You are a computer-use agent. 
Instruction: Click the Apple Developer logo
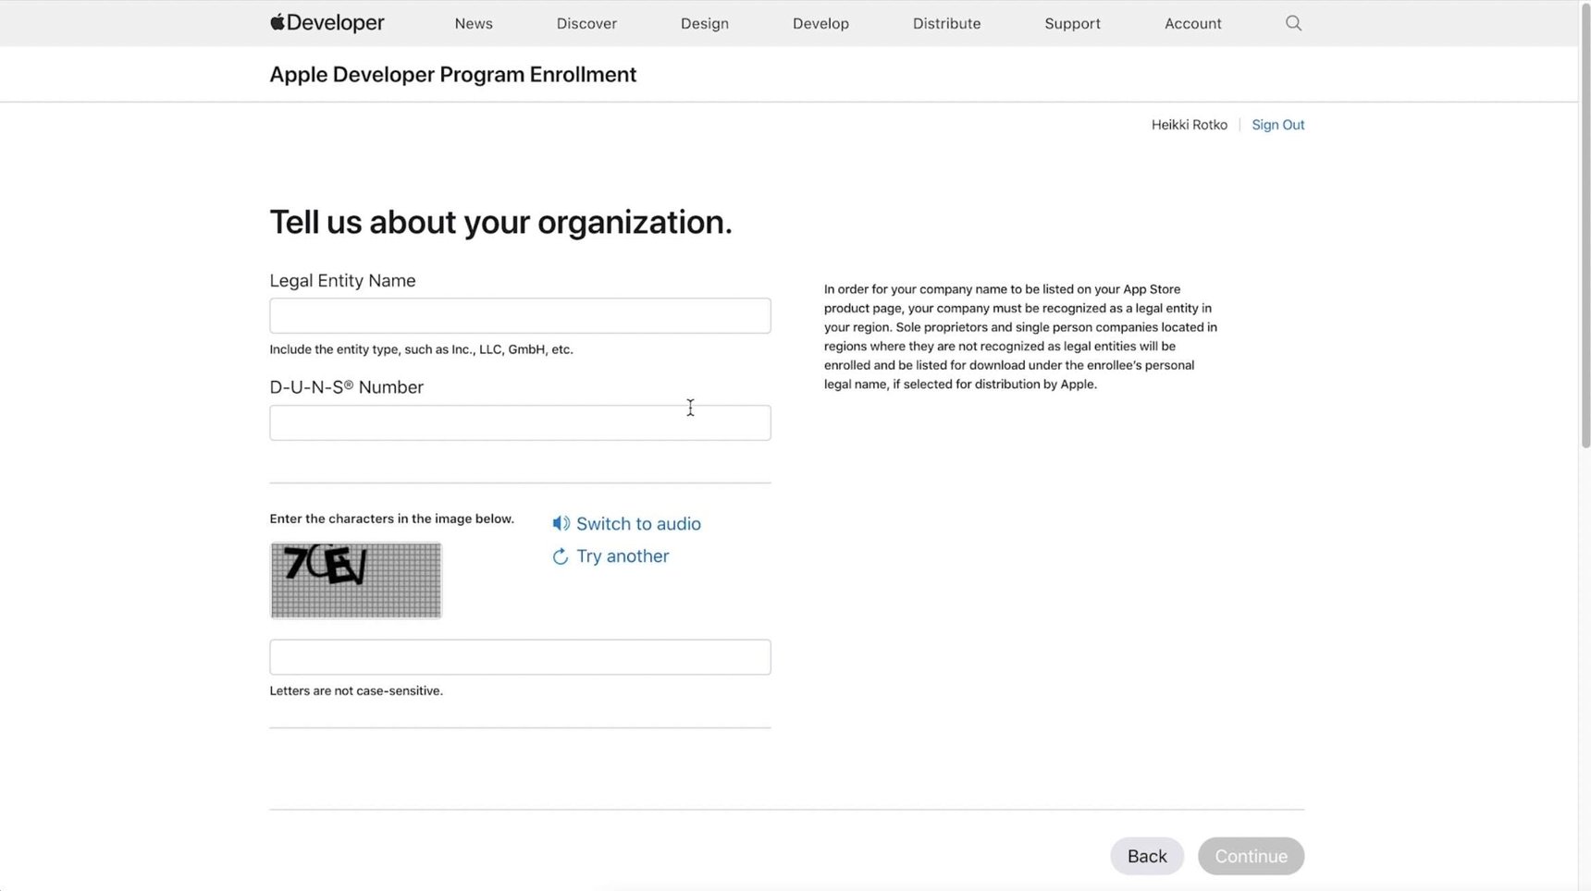[x=326, y=22]
